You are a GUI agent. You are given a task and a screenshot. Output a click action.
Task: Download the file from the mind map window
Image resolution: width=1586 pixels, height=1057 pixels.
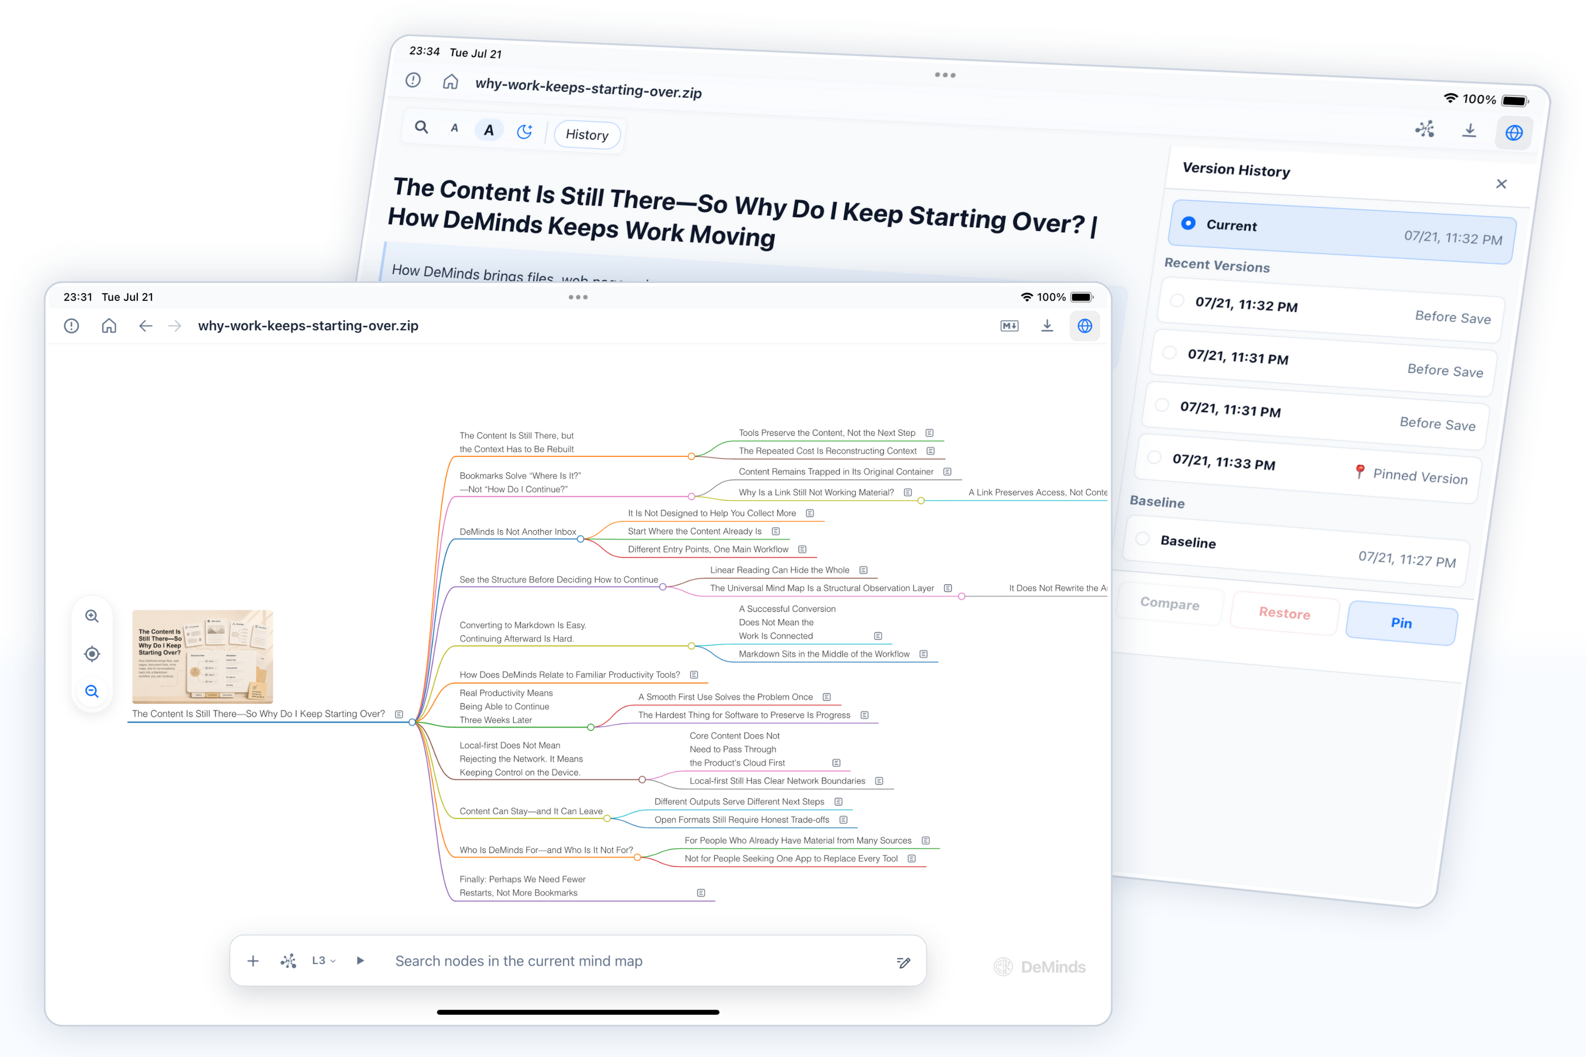[1047, 326]
